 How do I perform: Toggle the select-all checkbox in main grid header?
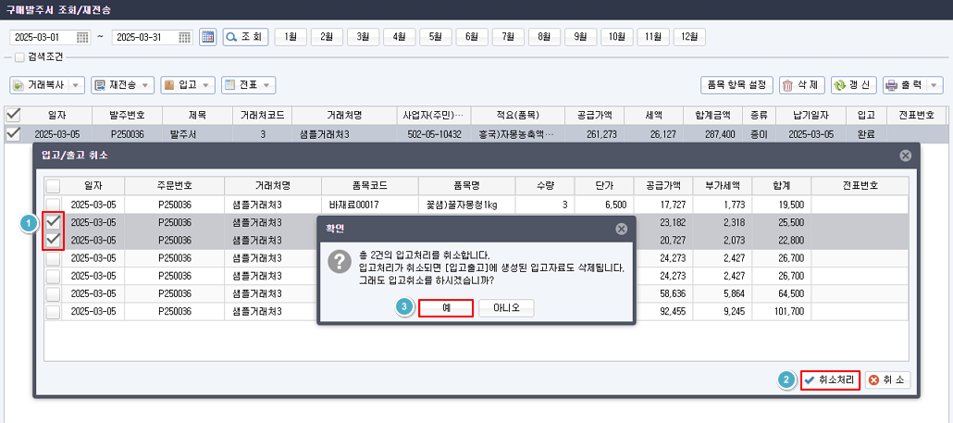click(13, 115)
